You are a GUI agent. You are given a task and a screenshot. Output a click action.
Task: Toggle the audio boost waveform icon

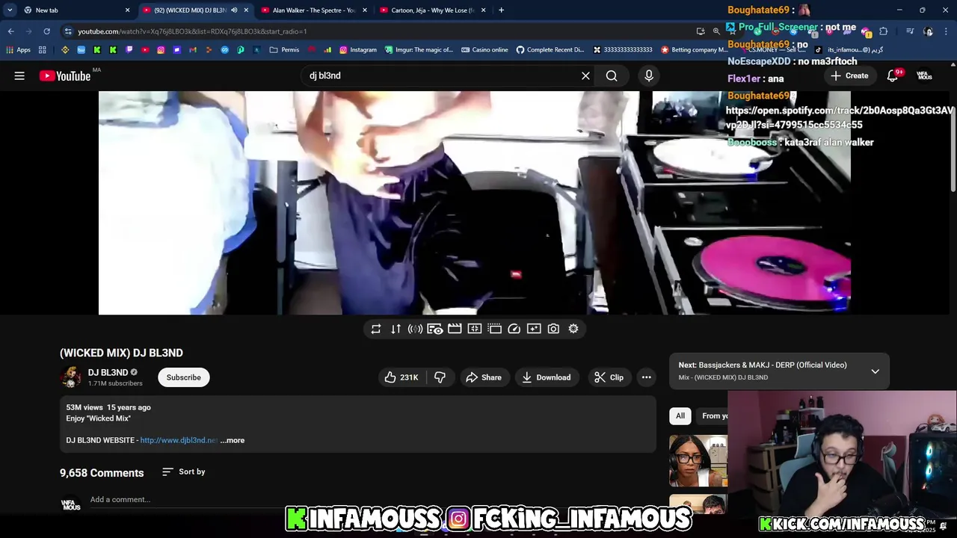pos(415,329)
